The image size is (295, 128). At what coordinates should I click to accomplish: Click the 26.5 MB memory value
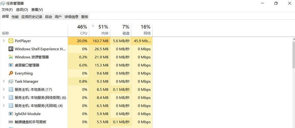click(102, 49)
